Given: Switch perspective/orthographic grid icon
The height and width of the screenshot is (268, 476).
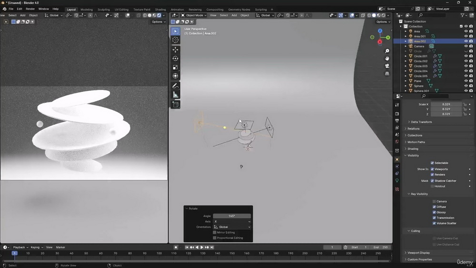Looking at the screenshot, I should pyautogui.click(x=387, y=73).
